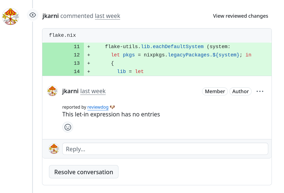This screenshot has width=284, height=193.
Task: Click the eye review icon in timeline
Action: [33, 15]
